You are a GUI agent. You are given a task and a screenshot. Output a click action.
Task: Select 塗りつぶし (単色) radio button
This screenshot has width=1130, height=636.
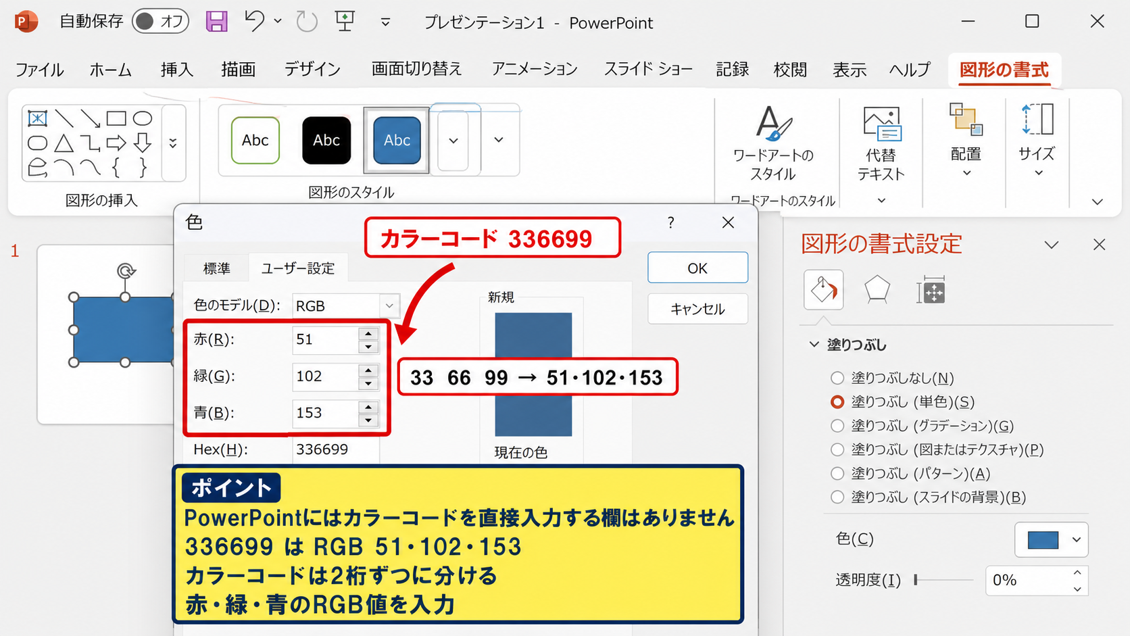tap(837, 401)
